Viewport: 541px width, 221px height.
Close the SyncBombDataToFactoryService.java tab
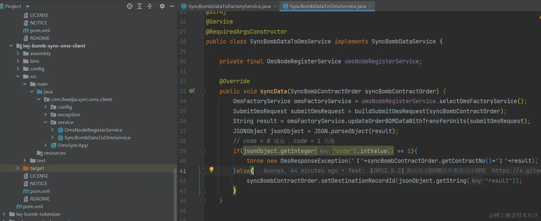pyautogui.click(x=275, y=6)
